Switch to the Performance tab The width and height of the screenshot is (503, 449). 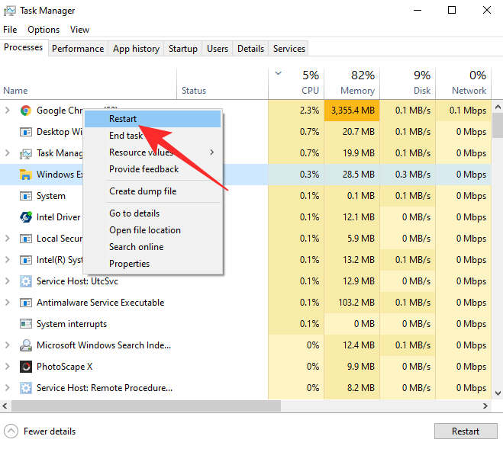point(78,49)
